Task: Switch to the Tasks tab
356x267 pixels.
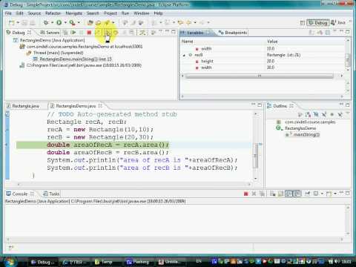Action: [51, 194]
